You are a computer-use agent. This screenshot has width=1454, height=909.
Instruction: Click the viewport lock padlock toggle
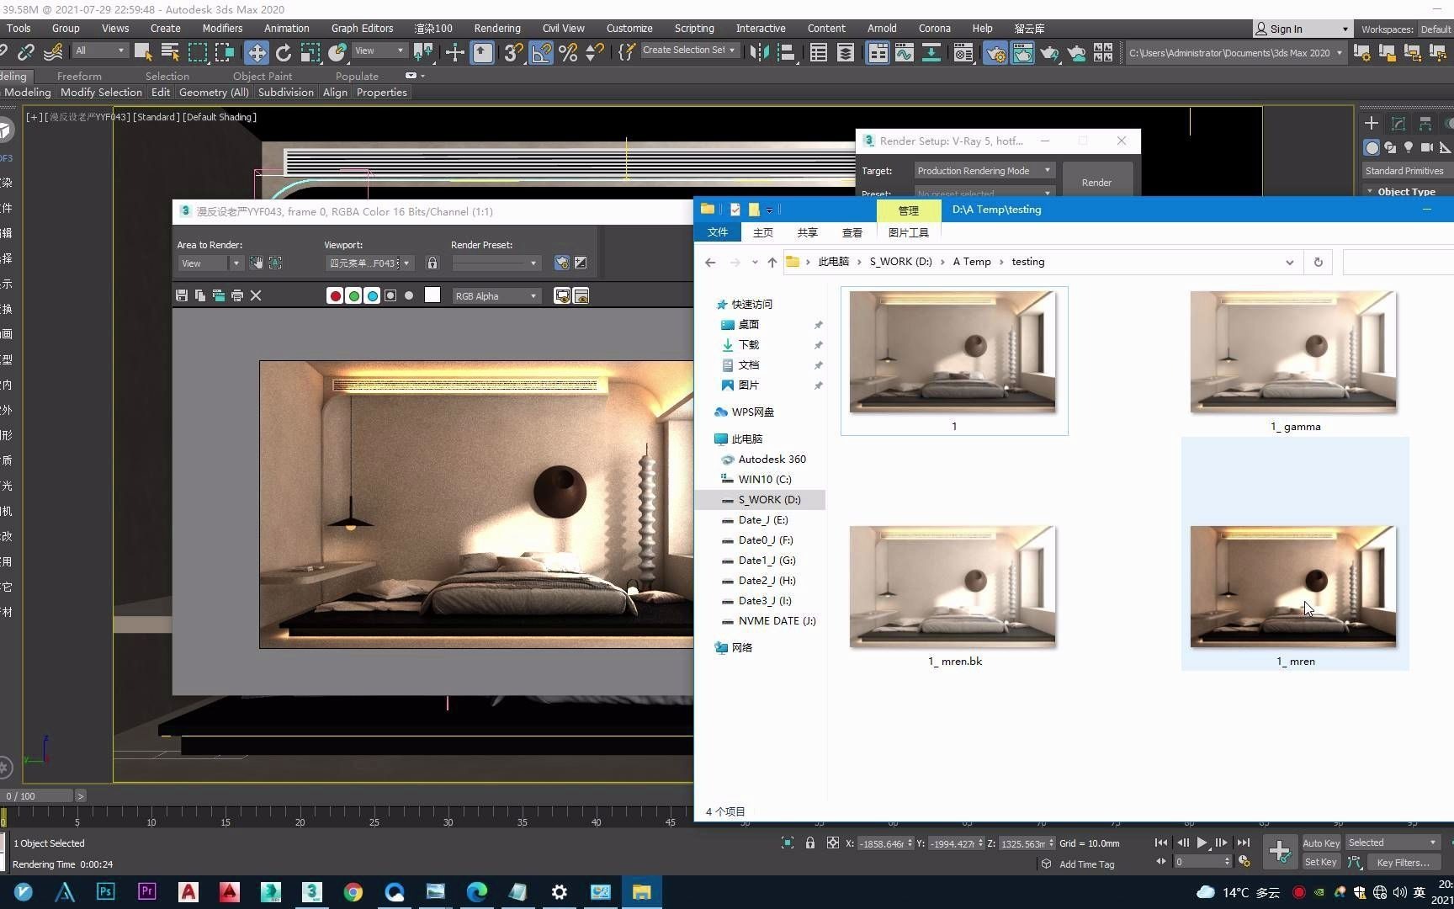(x=433, y=263)
